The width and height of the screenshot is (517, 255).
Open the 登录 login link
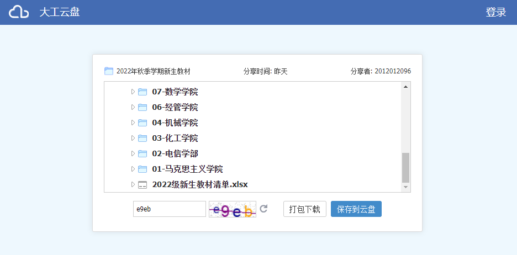click(x=495, y=12)
